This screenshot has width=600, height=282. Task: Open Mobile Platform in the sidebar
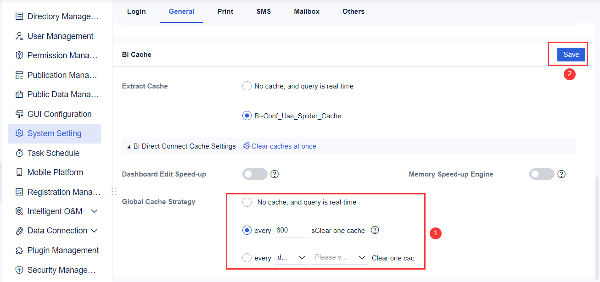click(54, 172)
